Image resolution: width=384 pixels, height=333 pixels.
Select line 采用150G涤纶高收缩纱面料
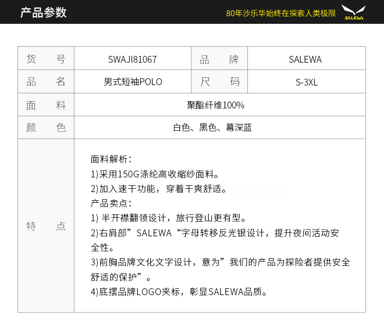(x=155, y=174)
